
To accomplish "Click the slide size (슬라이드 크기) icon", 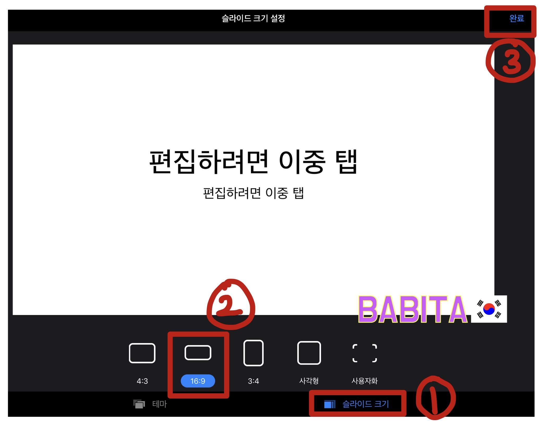I will pos(329,404).
